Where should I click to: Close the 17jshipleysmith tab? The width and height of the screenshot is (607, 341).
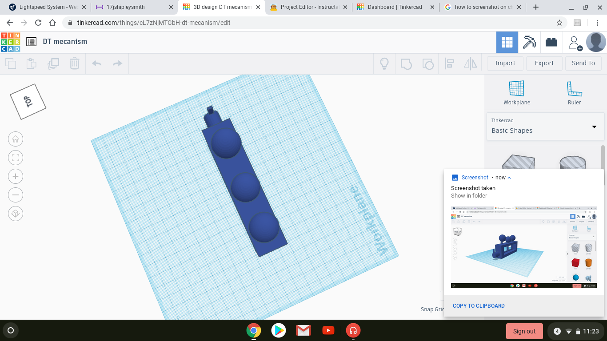(171, 7)
